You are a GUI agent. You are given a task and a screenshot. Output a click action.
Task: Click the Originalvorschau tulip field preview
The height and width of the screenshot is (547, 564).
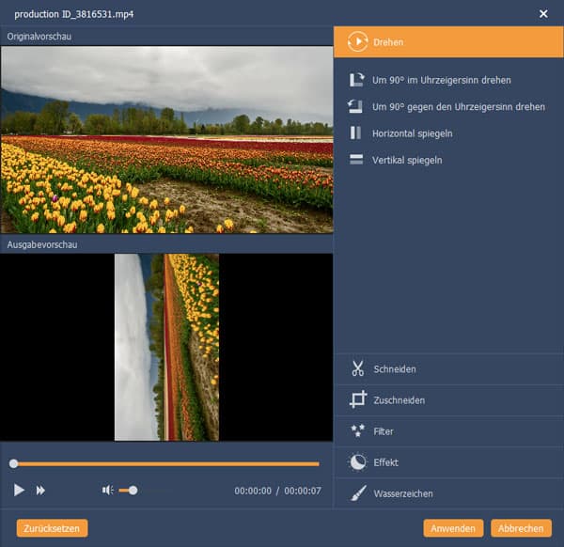pyautogui.click(x=166, y=139)
